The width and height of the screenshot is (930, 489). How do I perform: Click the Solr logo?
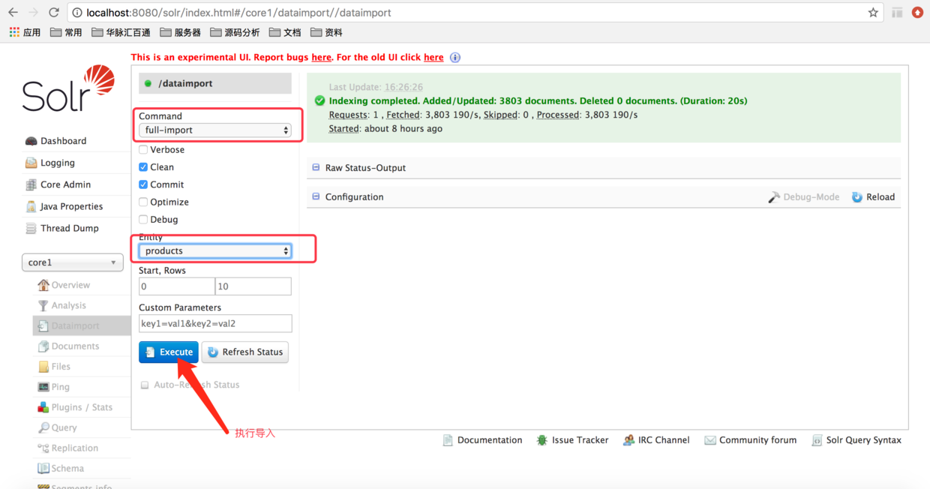tap(68, 88)
